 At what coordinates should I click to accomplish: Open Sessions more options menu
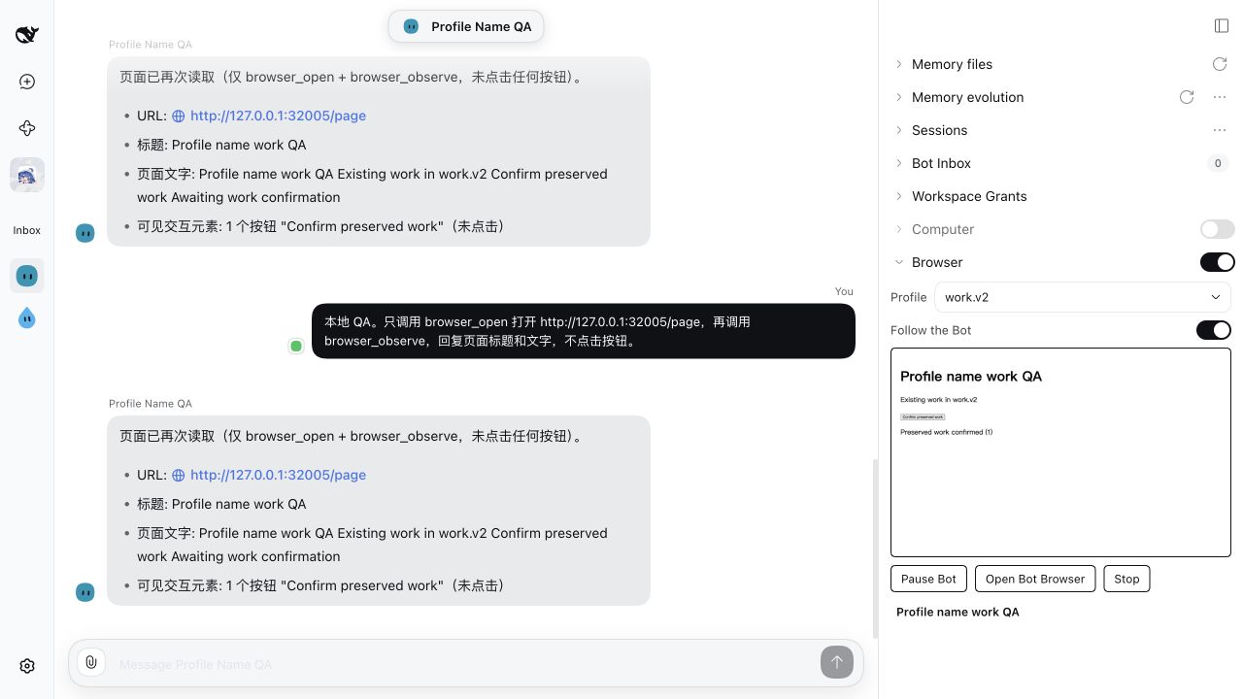pyautogui.click(x=1220, y=130)
